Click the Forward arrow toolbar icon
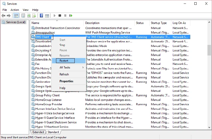 pos(9,16)
